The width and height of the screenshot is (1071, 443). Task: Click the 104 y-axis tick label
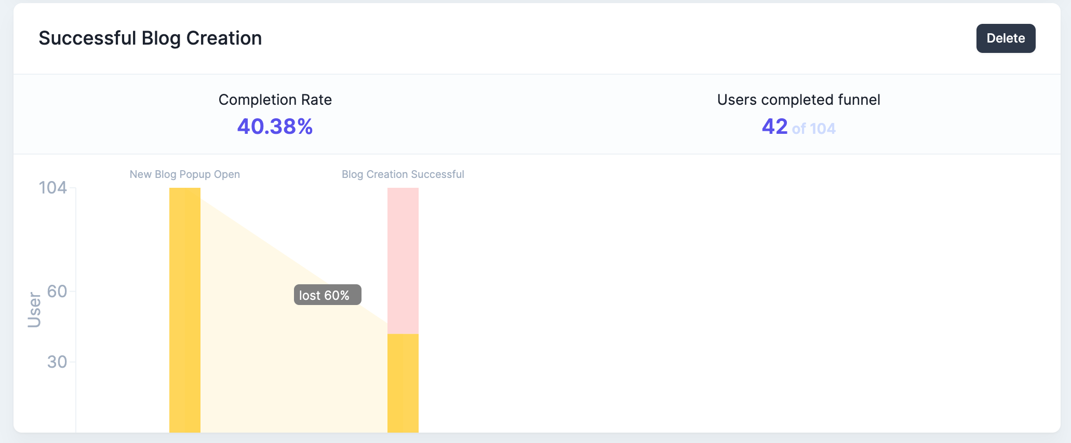pos(53,187)
